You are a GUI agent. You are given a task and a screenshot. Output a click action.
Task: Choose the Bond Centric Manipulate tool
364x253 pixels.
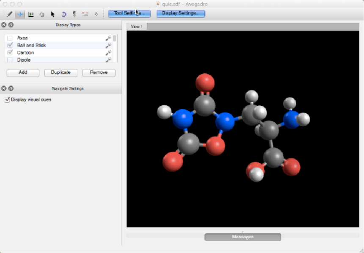point(31,14)
